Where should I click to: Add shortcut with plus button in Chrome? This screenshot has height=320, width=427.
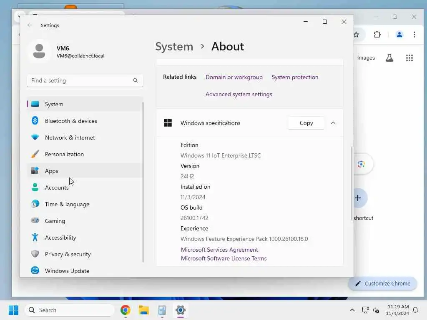click(358, 198)
